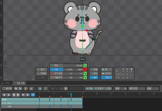
Task: Click the 조정 (adjust) button
Action: pyautogui.click(x=108, y=88)
